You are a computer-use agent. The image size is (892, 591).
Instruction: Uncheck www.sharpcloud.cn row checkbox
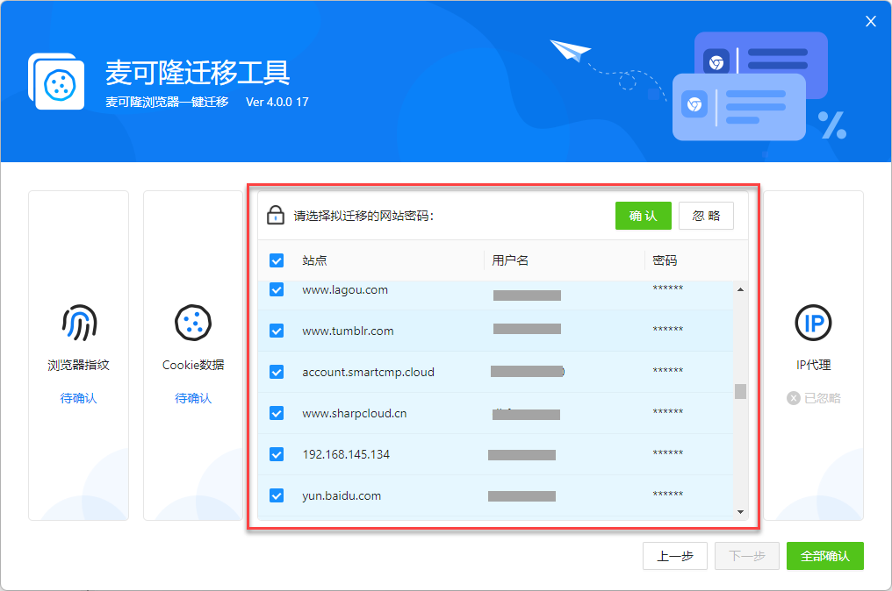(x=277, y=413)
